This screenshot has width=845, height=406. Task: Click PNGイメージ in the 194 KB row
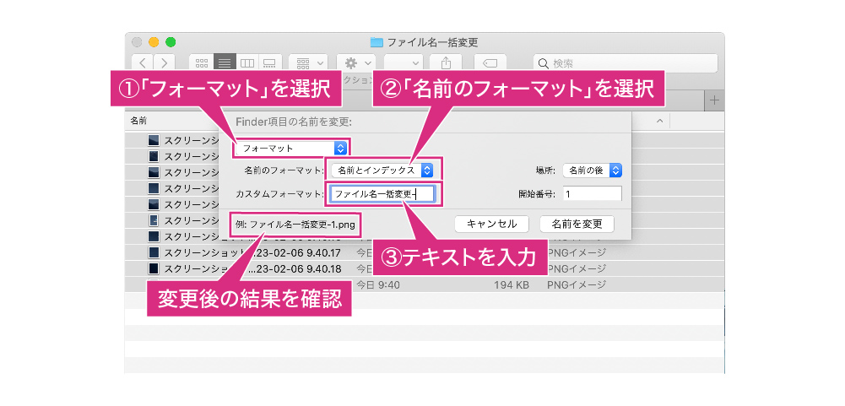pos(577,284)
